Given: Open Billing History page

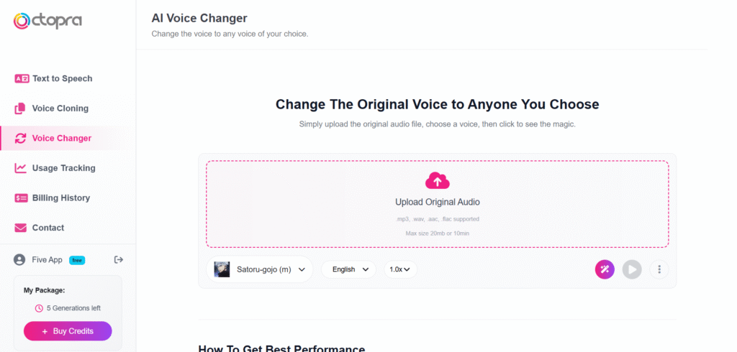Looking at the screenshot, I should point(52,198).
